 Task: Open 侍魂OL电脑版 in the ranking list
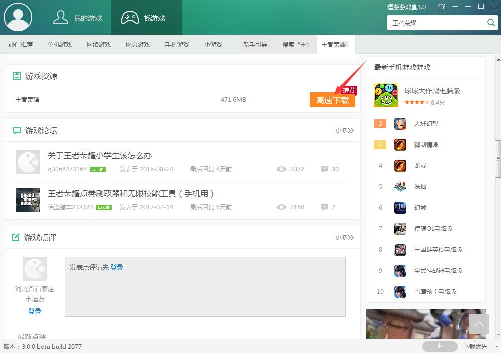click(x=433, y=229)
